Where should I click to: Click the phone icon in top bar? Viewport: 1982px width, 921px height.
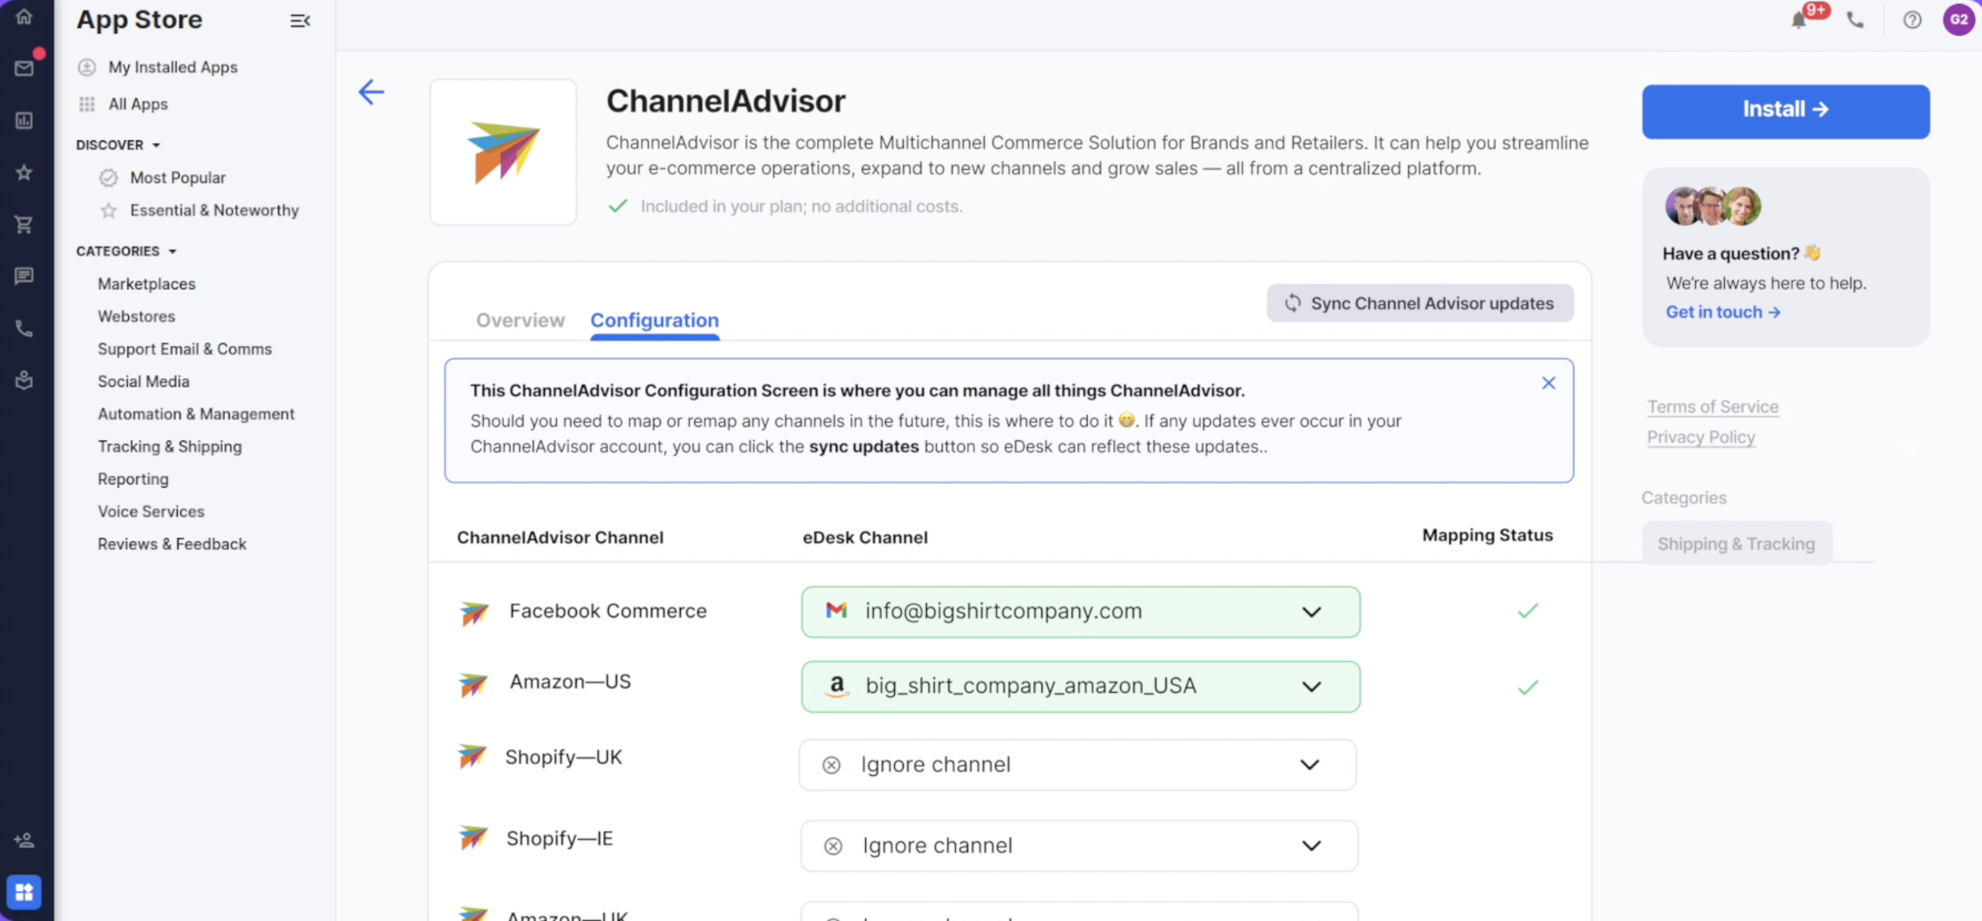1855,20
